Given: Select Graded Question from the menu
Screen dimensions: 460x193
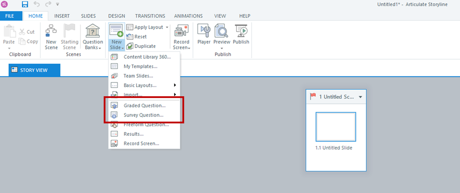Looking at the screenshot, I should coord(144,105).
